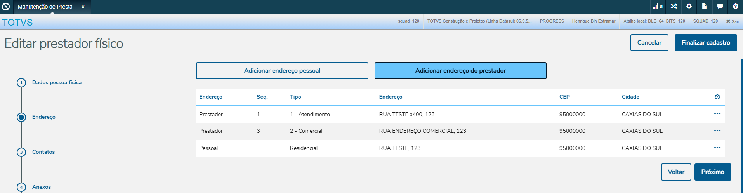Click Cancelar button

649,43
